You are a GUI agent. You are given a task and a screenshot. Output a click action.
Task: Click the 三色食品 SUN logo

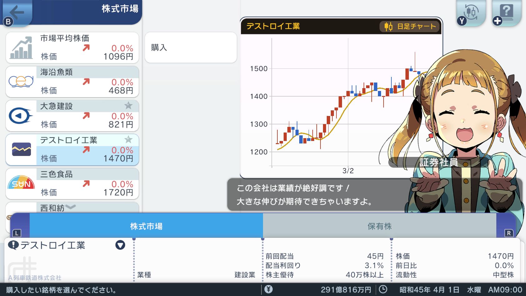pyautogui.click(x=21, y=183)
